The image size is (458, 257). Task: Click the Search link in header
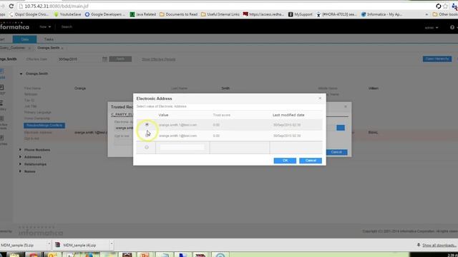click(x=67, y=27)
